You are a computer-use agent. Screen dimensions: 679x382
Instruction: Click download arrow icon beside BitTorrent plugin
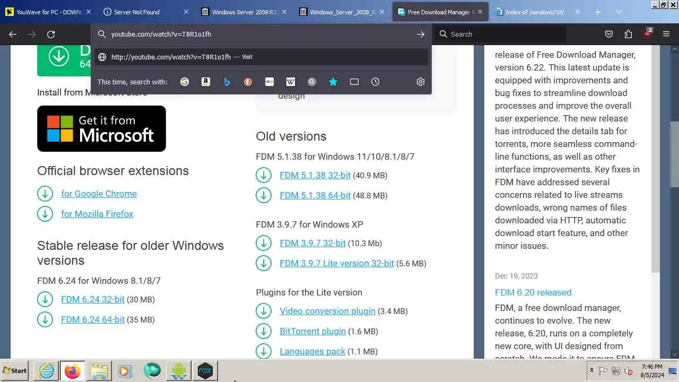264,331
